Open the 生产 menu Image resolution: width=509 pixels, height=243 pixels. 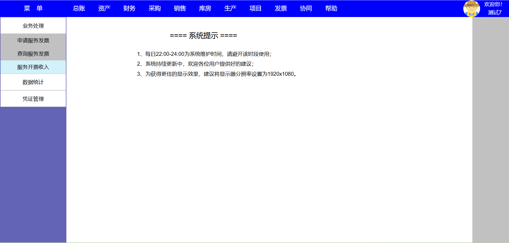[230, 9]
